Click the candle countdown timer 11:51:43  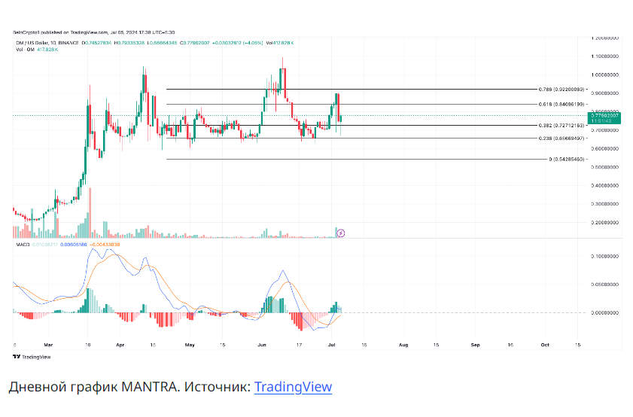point(601,120)
